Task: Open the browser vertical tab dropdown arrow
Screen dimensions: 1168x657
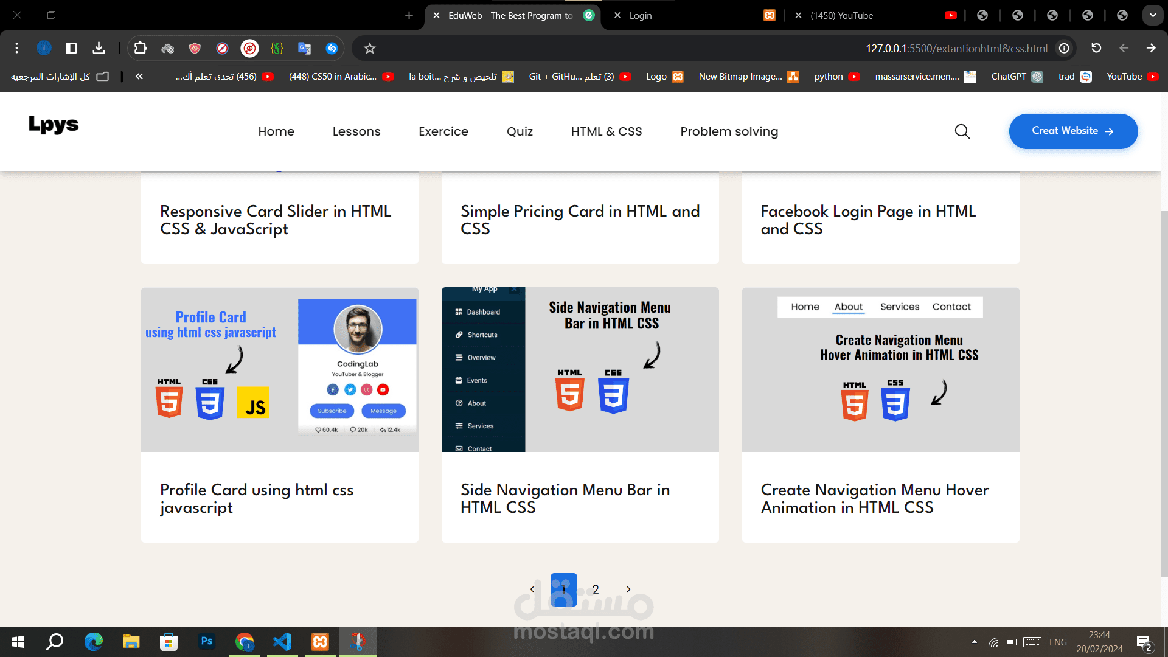Action: tap(1153, 15)
